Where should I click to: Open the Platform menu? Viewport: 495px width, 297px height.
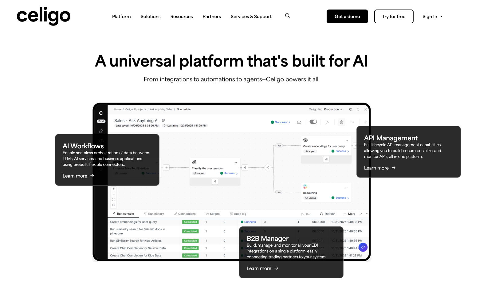(x=121, y=17)
